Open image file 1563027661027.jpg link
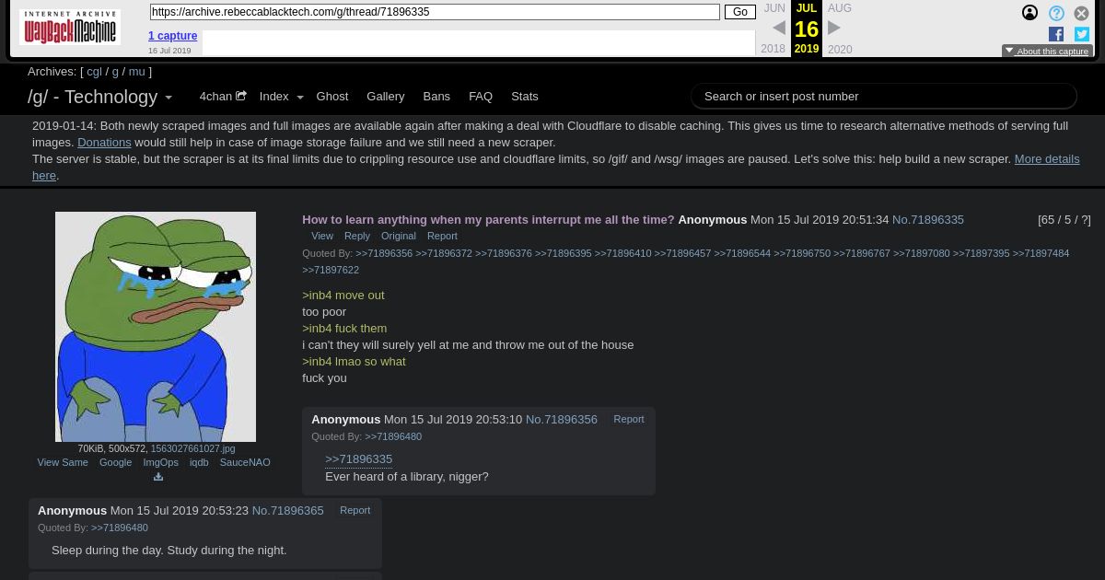Screen dimensions: 1105x580 (x=192, y=448)
